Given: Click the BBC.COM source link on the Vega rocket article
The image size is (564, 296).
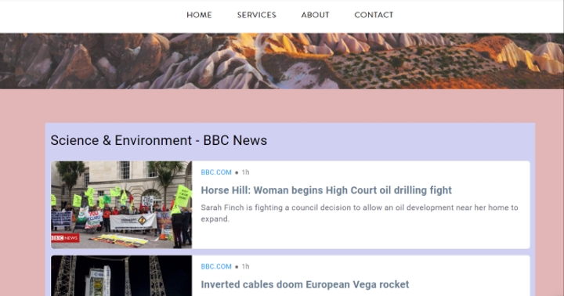Looking at the screenshot, I should [216, 266].
